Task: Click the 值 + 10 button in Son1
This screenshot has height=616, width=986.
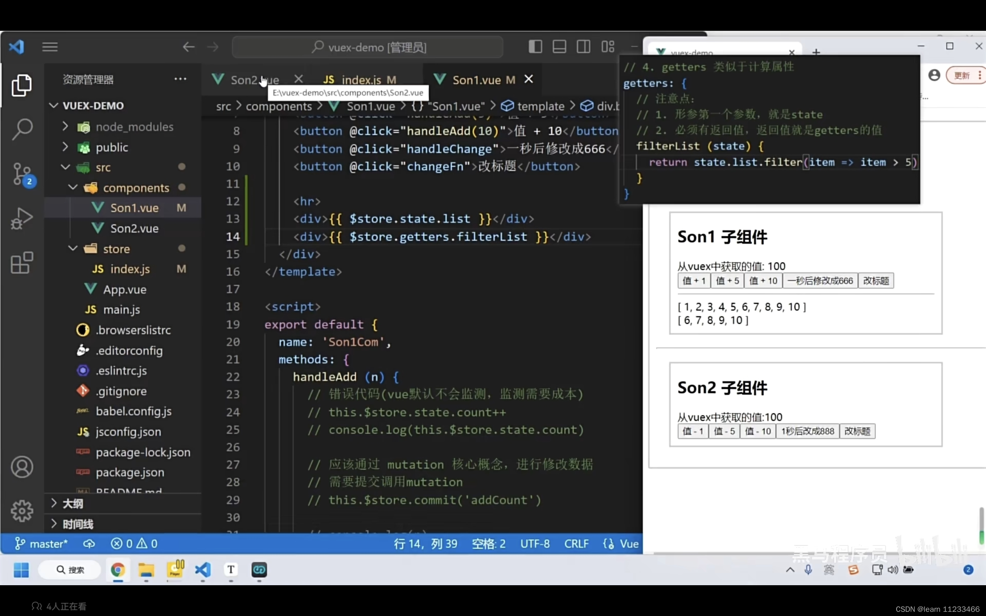Action: pyautogui.click(x=763, y=281)
